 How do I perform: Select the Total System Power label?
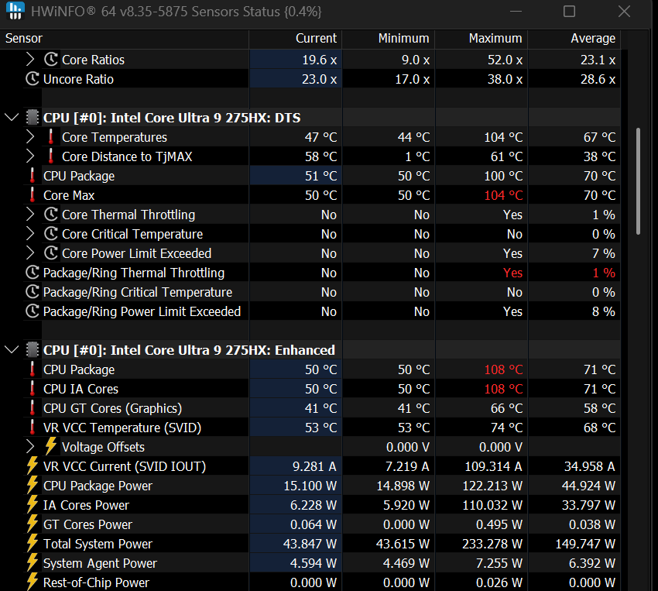point(98,544)
